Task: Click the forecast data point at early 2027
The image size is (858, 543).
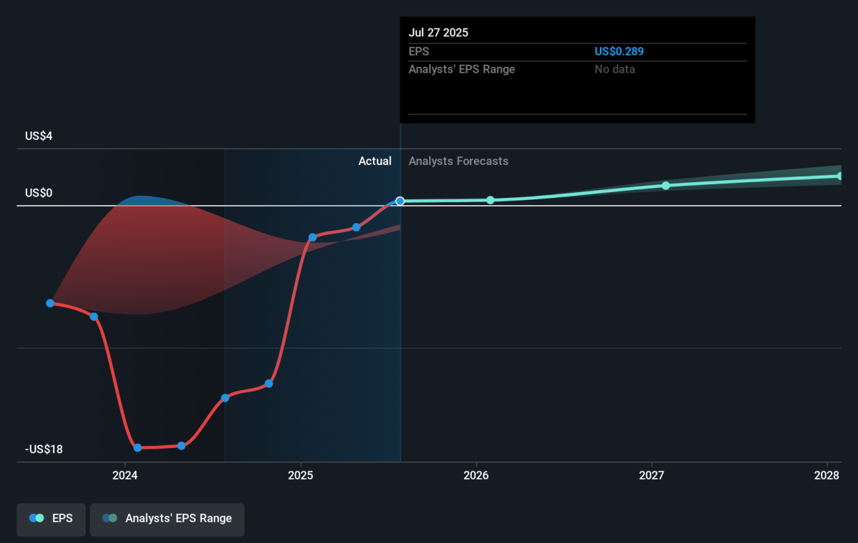Action: click(x=666, y=185)
